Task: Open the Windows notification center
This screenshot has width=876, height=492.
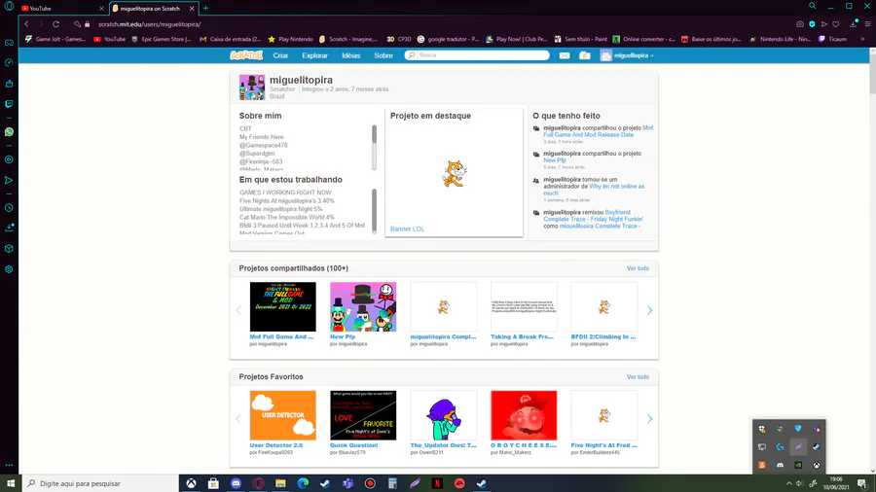Action: 862,483
